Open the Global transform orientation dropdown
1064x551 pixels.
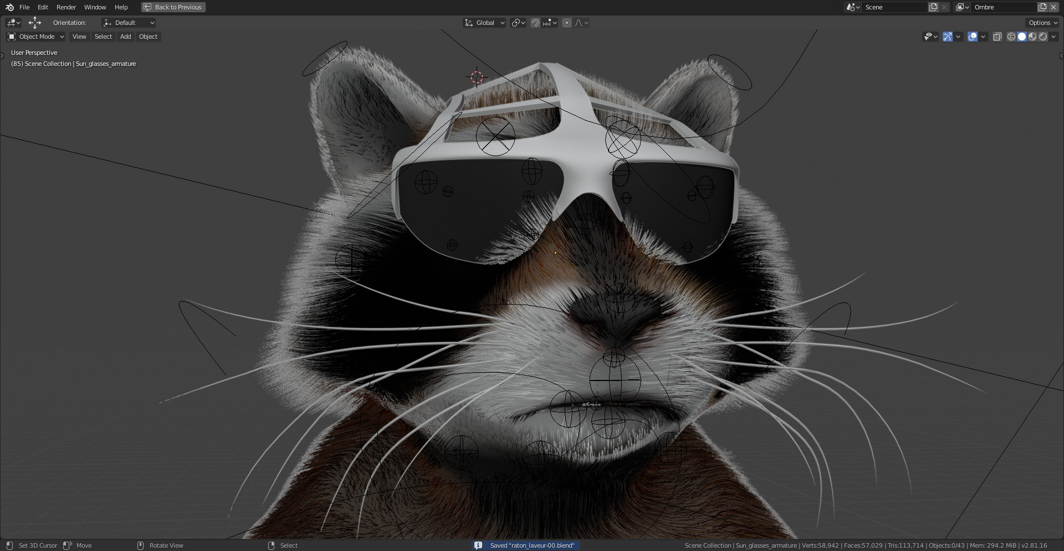[x=485, y=23]
